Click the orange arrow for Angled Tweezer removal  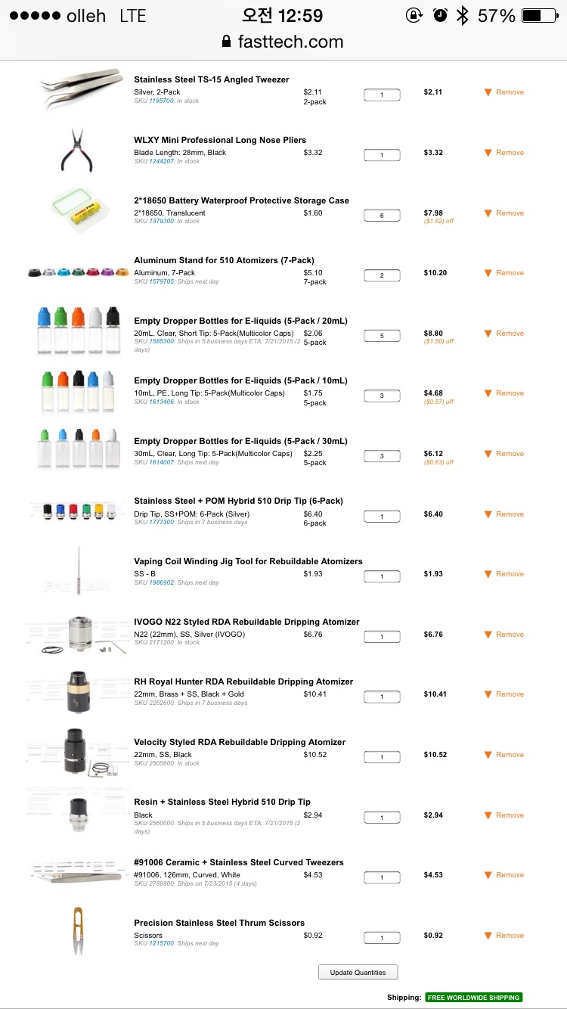(x=488, y=92)
